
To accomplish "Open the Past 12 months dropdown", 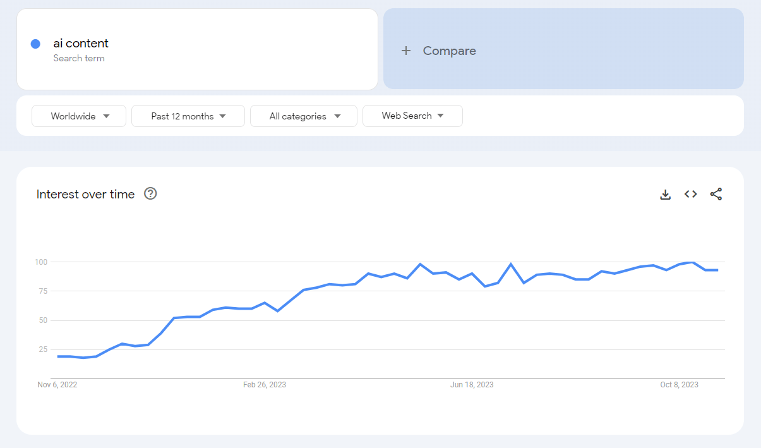I will (188, 116).
